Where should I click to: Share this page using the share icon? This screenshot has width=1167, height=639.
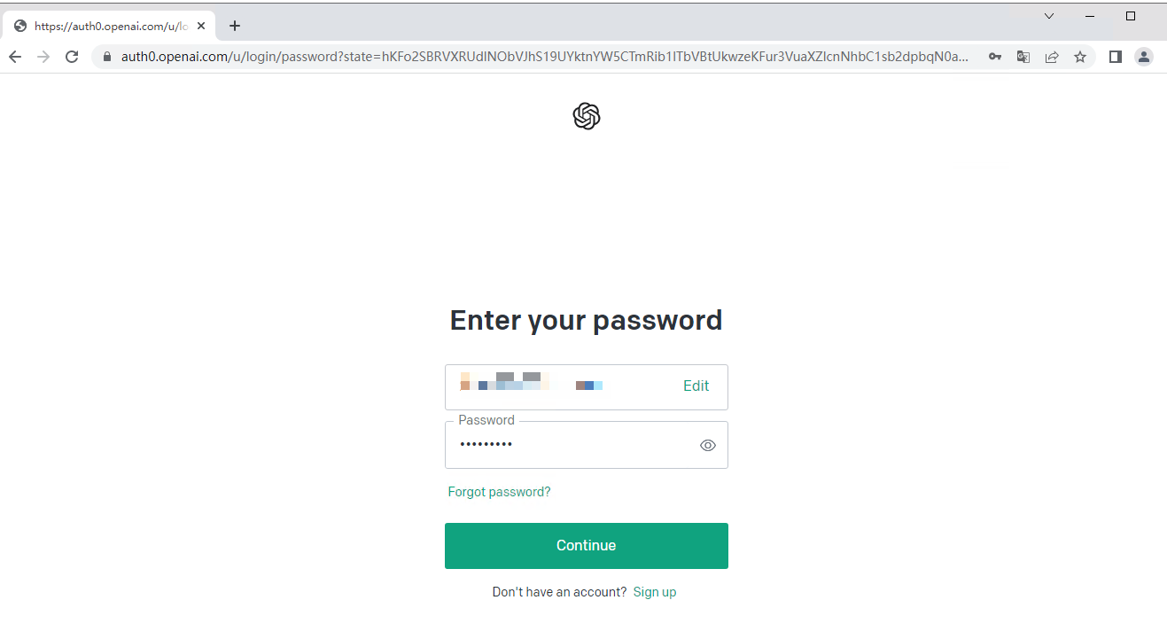(x=1052, y=57)
